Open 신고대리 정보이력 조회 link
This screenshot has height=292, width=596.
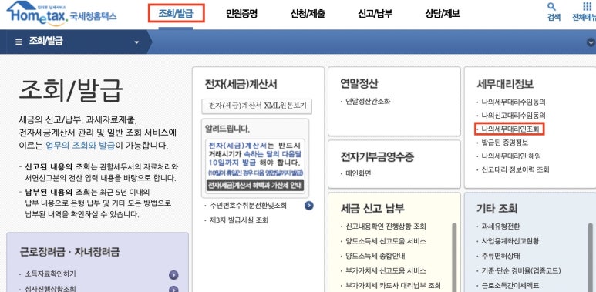pyautogui.click(x=515, y=169)
